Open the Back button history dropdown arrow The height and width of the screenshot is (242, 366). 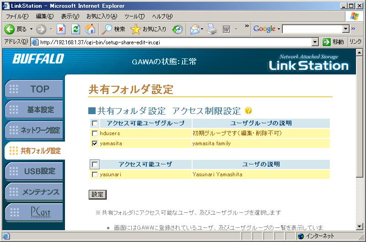coord(31,29)
